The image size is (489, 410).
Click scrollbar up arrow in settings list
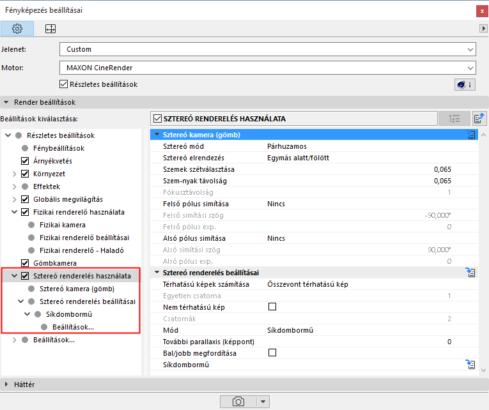click(484, 135)
